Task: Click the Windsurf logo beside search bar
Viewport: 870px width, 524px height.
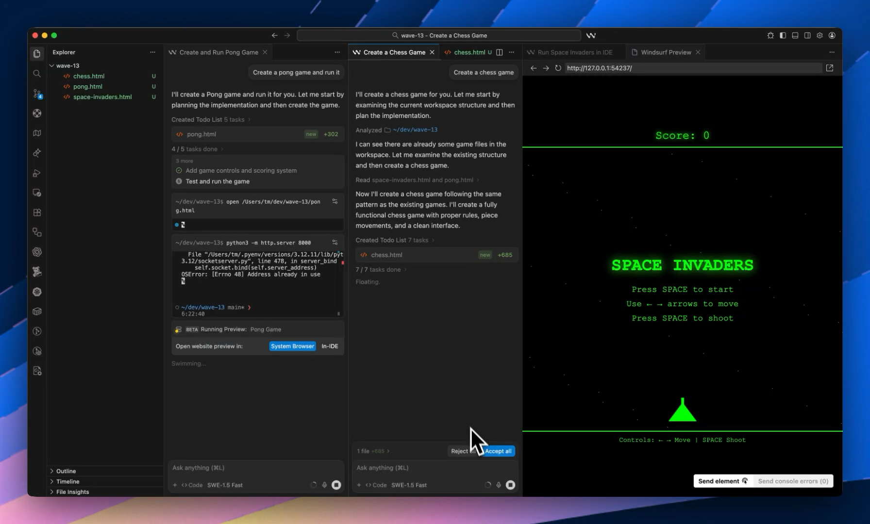Action: [x=591, y=35]
